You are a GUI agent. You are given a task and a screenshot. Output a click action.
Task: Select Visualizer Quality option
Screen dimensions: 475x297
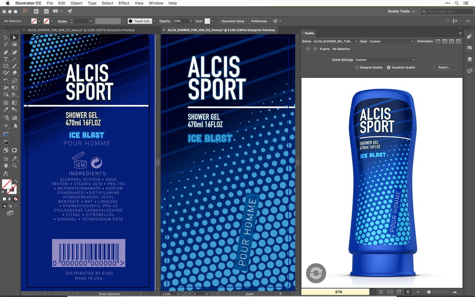click(389, 67)
